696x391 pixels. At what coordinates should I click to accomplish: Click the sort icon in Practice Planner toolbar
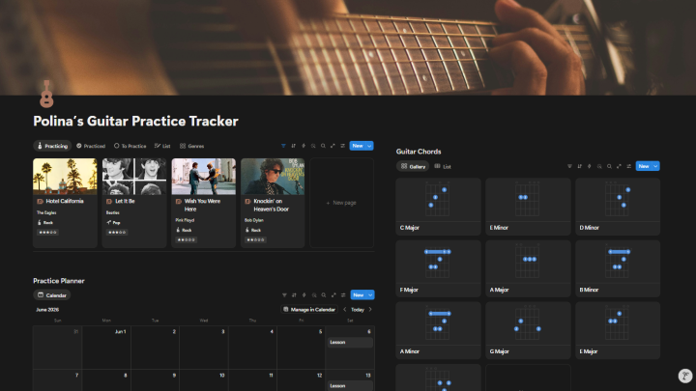[x=294, y=295]
